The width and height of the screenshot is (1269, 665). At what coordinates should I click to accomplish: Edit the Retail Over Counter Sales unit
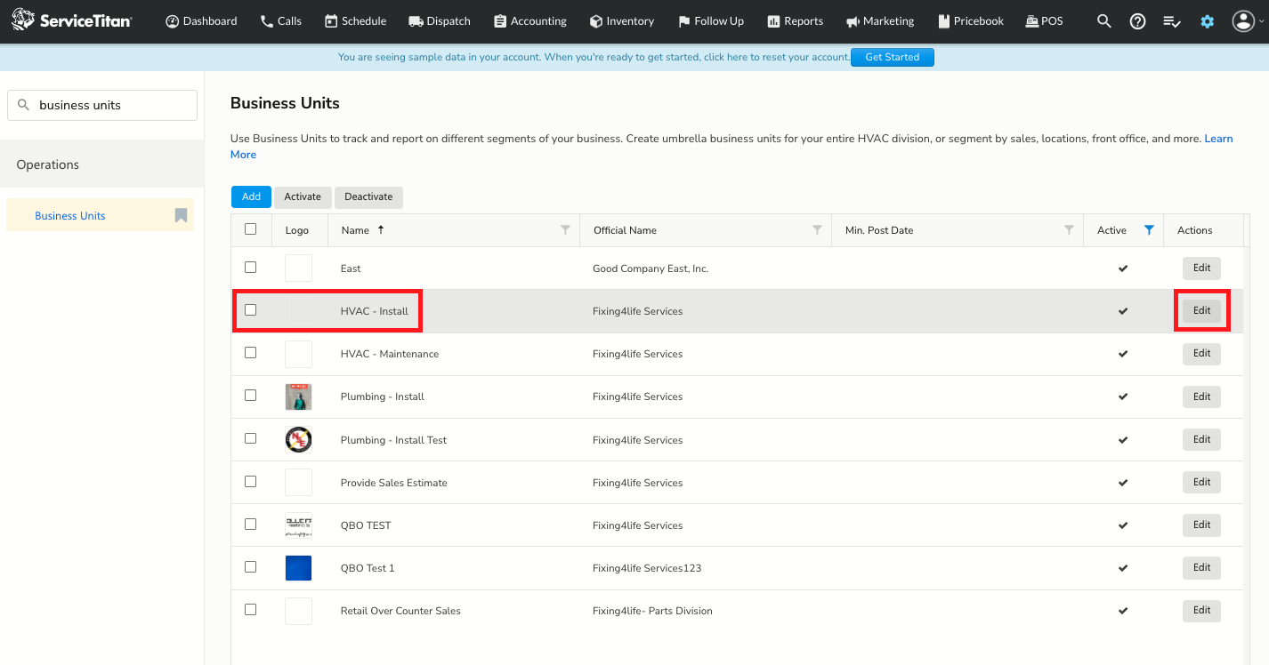tap(1201, 610)
